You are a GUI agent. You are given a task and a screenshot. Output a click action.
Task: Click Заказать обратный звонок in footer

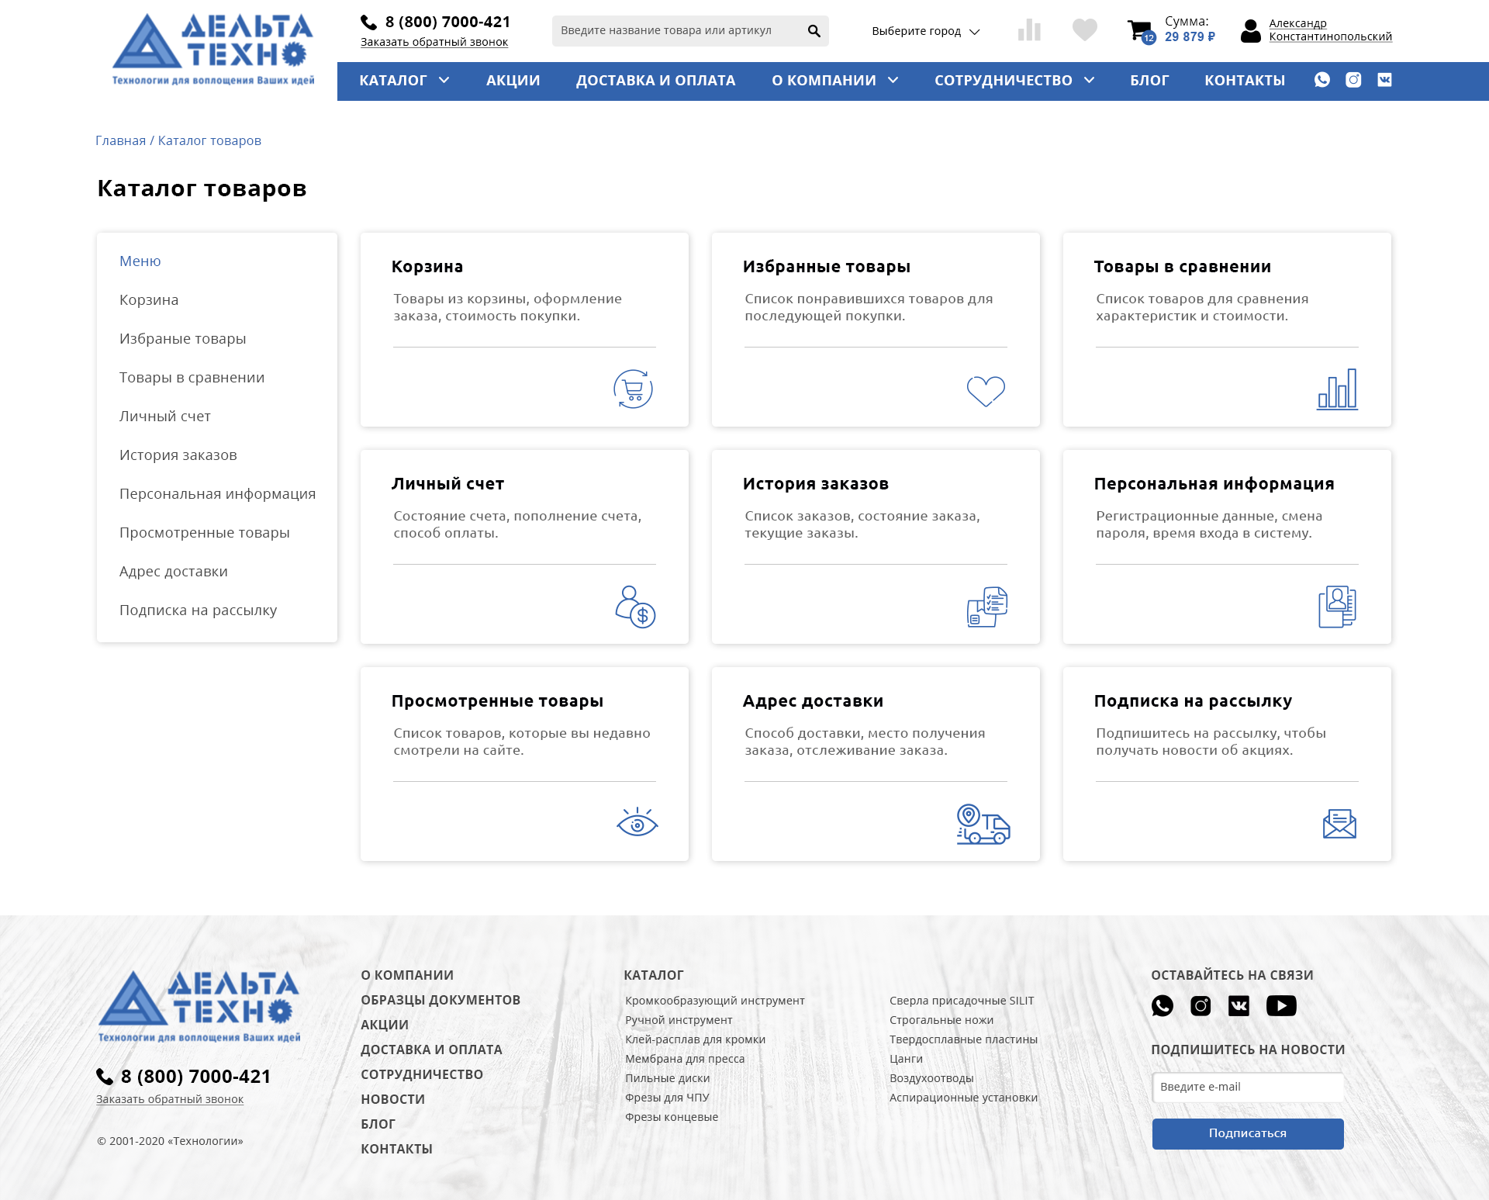170,1099
